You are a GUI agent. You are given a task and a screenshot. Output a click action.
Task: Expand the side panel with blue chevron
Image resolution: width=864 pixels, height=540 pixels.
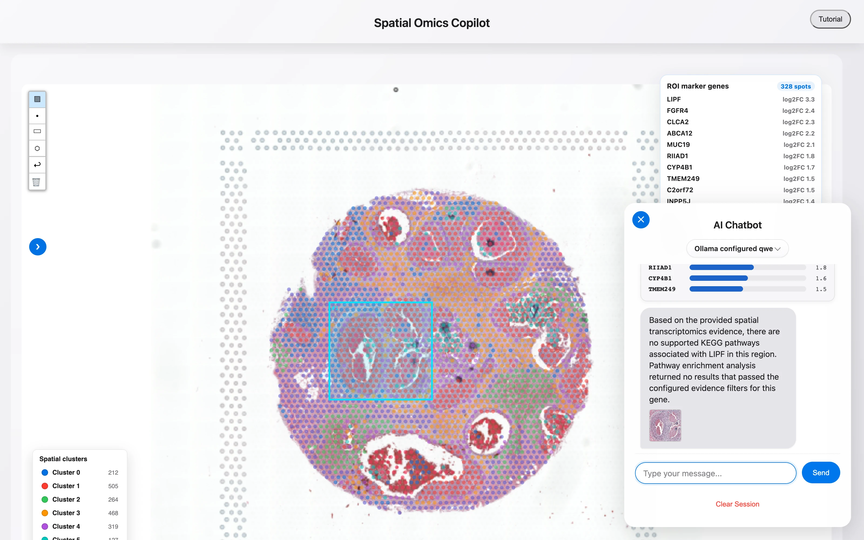point(38,247)
